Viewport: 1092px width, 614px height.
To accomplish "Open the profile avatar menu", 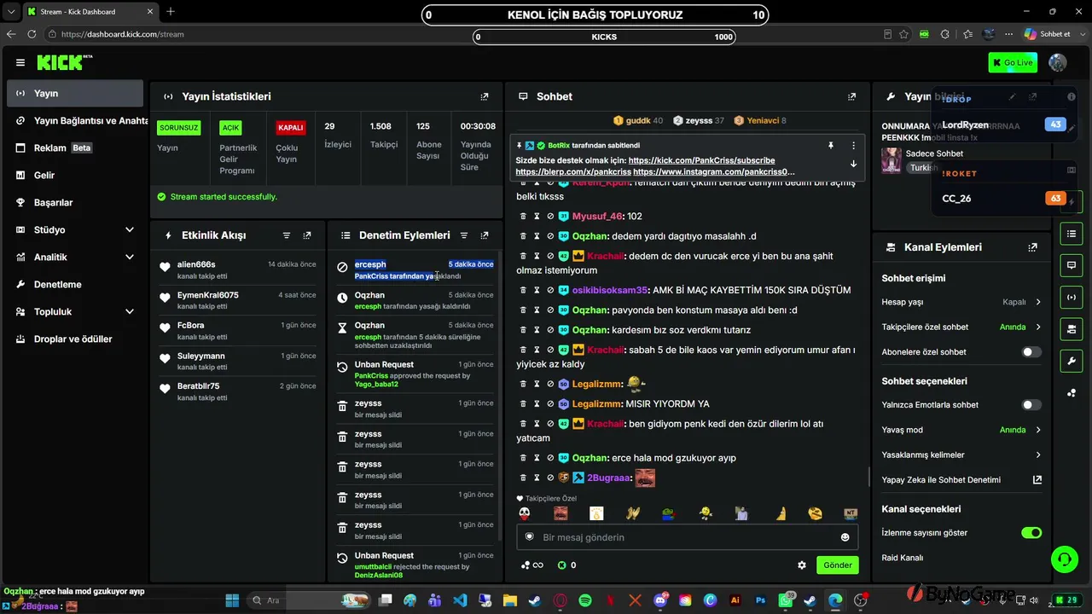I will (1058, 62).
